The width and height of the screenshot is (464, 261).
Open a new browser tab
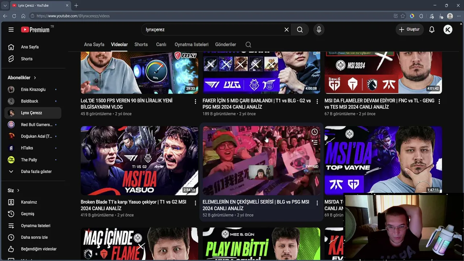coord(76,5)
